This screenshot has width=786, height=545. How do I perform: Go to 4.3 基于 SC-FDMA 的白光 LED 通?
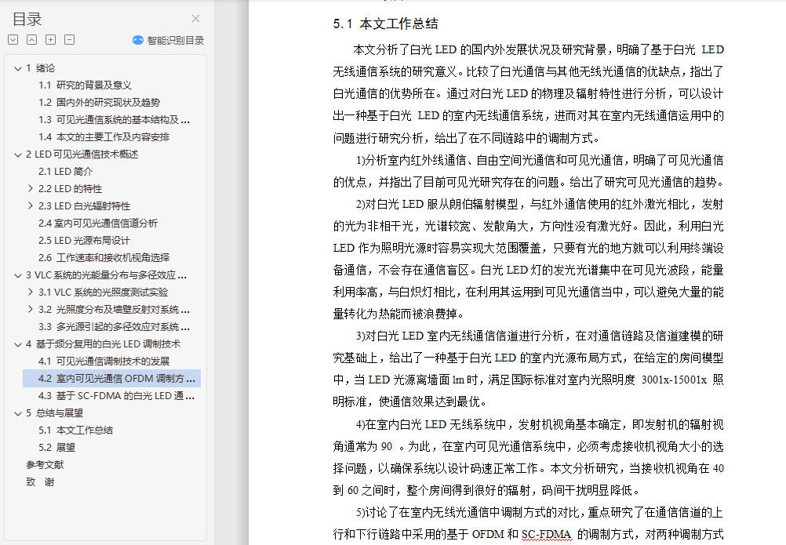[116, 396]
